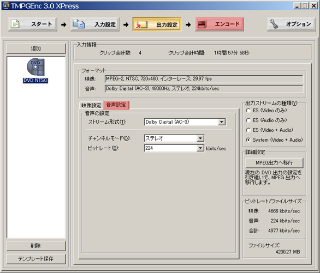Switch to the 映像設定 tab
Viewport: 320px width, 273px height.
tap(91, 105)
